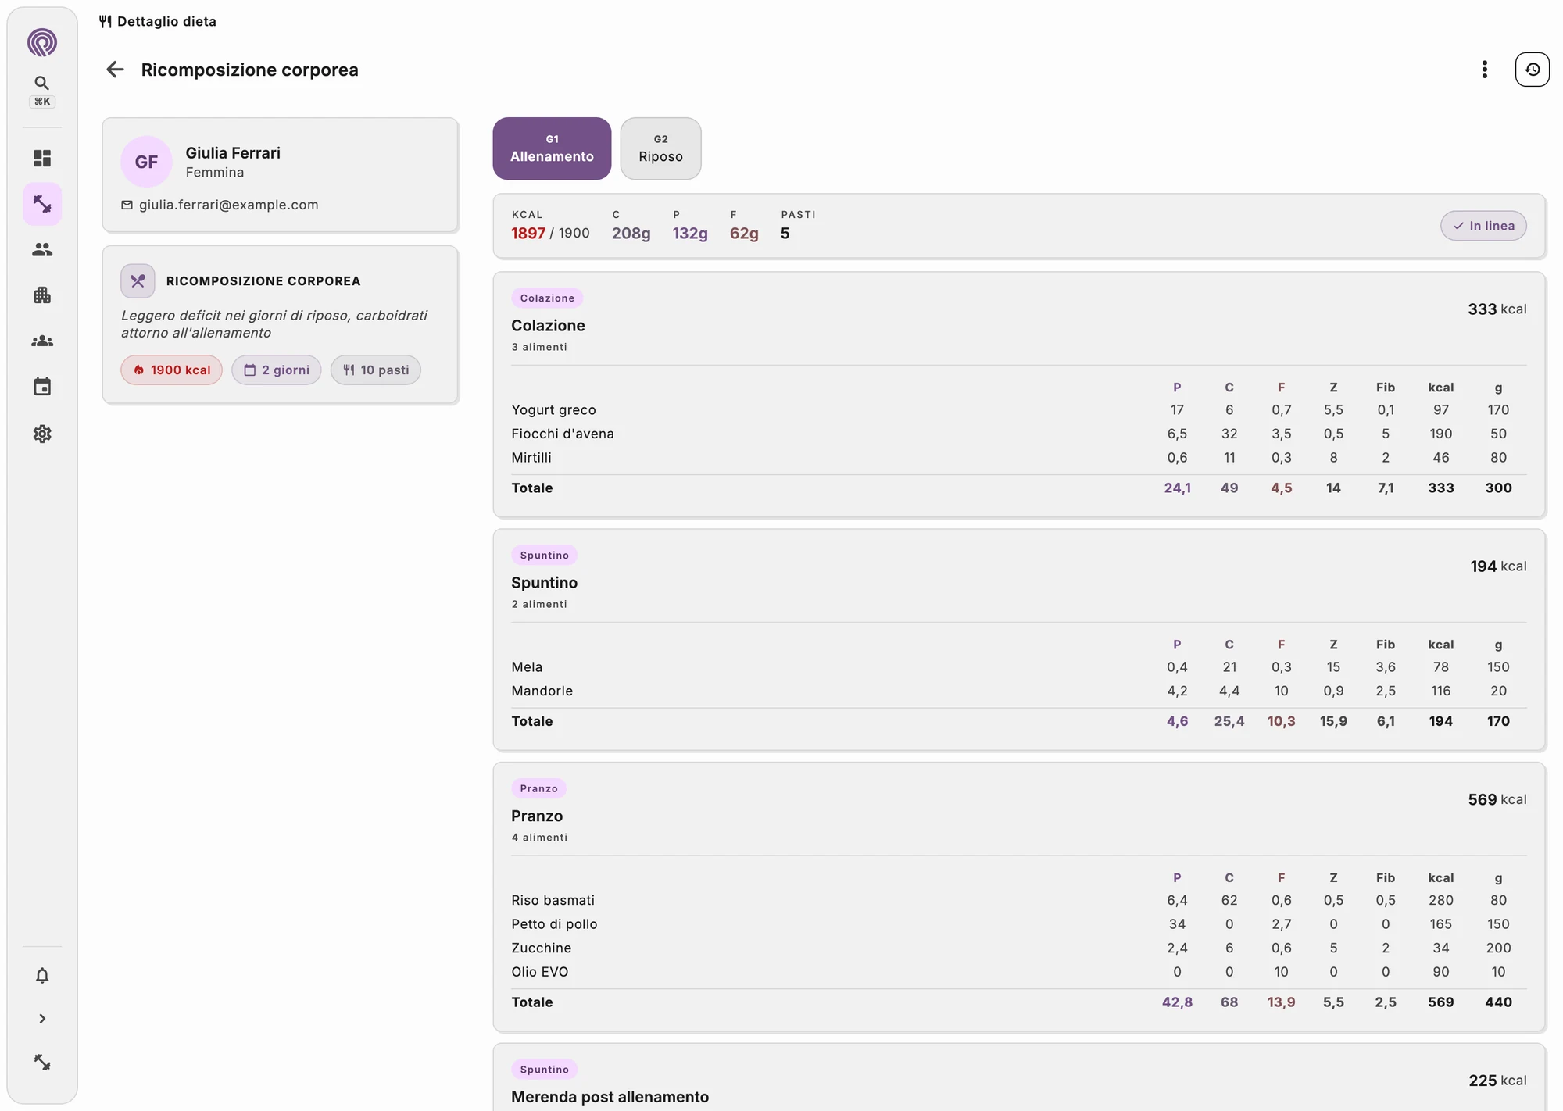Open the building organization icon
Image resolution: width=1563 pixels, height=1111 pixels.
(x=42, y=295)
